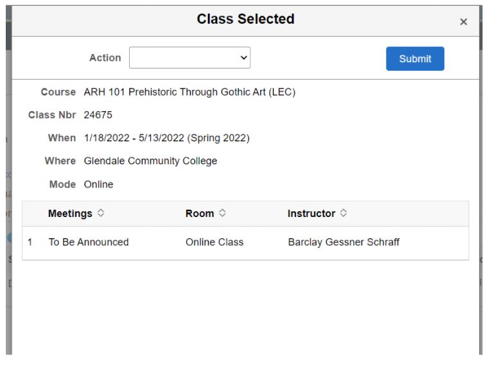This screenshot has width=497, height=375.
Task: Click class number 24675
Action: tap(98, 115)
